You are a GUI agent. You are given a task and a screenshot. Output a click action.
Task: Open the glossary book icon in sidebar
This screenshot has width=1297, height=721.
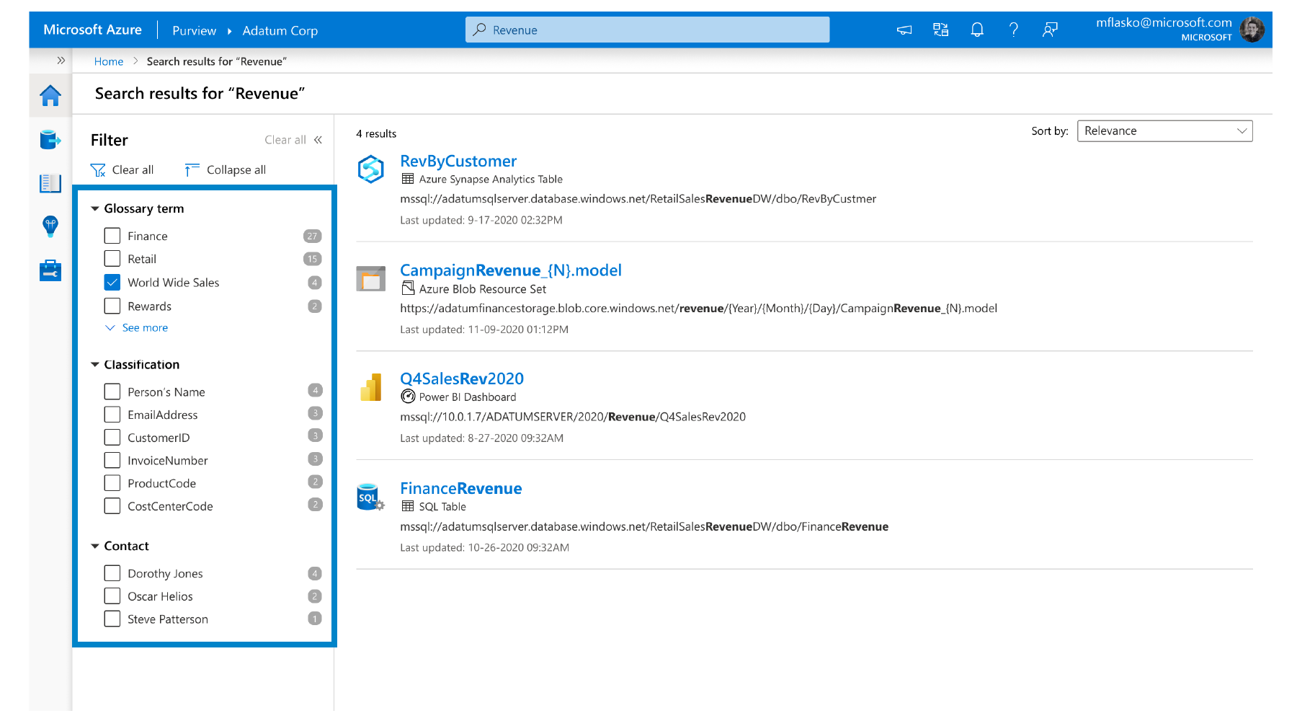pyautogui.click(x=50, y=183)
